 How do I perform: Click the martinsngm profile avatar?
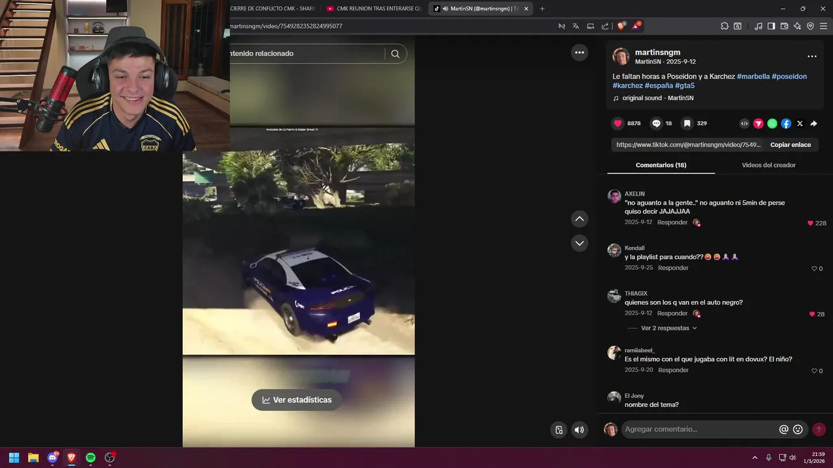pos(621,57)
